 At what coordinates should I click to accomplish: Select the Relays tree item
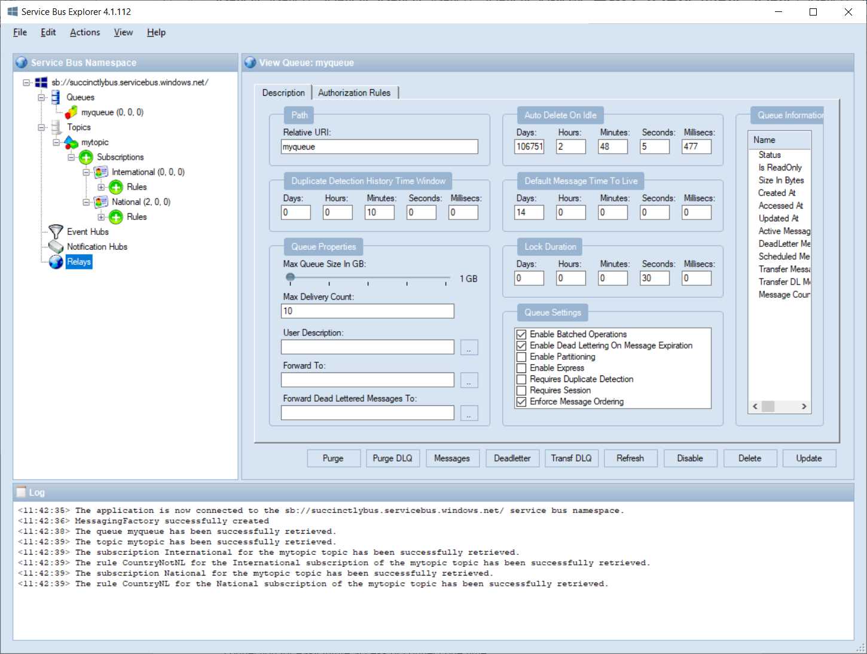tap(79, 262)
